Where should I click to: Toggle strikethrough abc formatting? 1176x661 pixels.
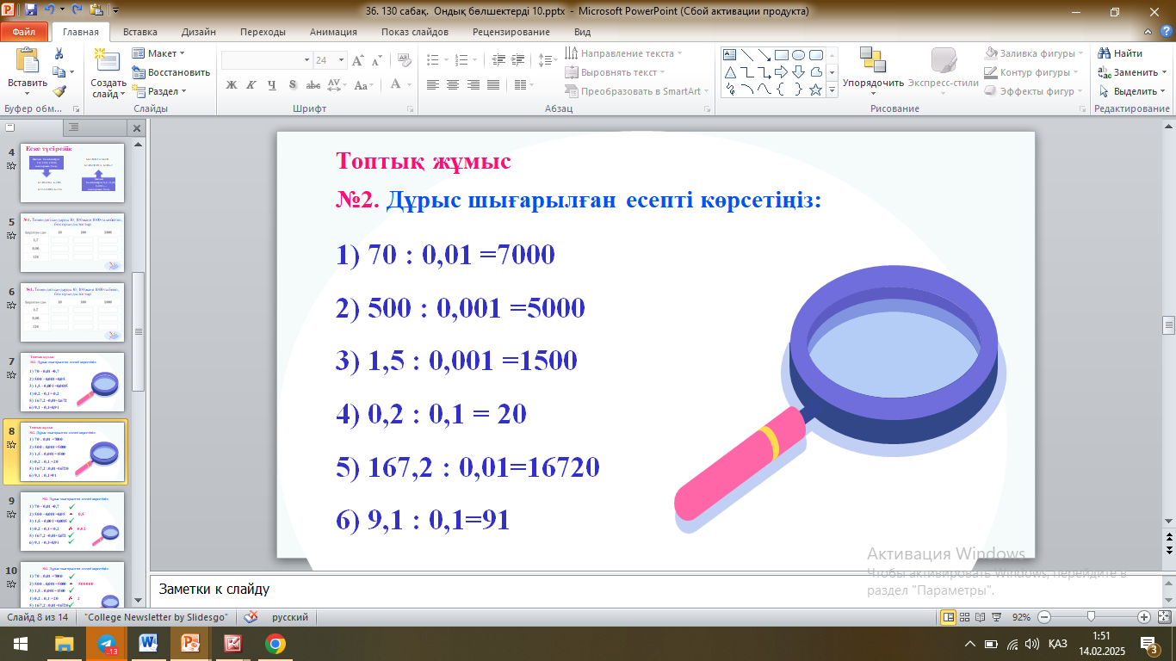click(x=313, y=85)
